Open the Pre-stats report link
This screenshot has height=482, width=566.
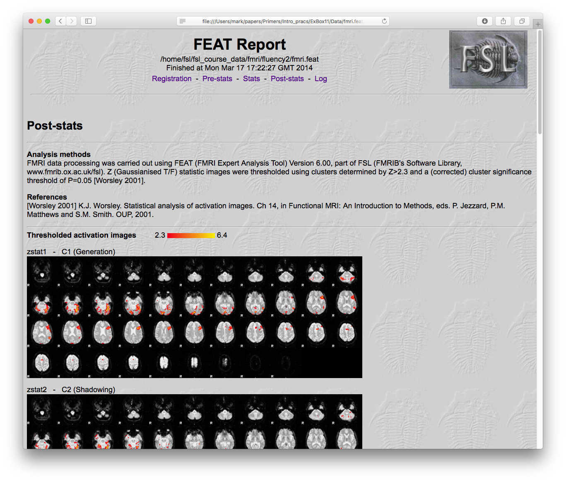coord(217,79)
